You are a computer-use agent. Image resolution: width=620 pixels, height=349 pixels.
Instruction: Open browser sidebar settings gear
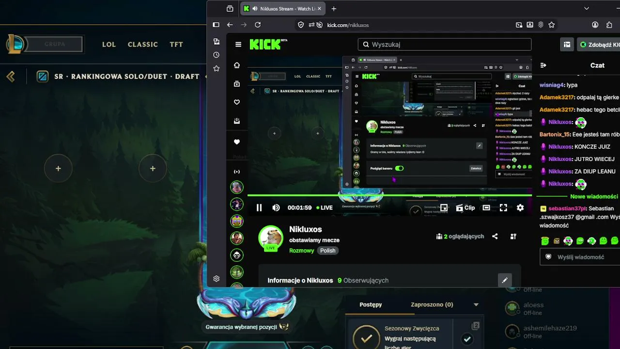[216, 279]
